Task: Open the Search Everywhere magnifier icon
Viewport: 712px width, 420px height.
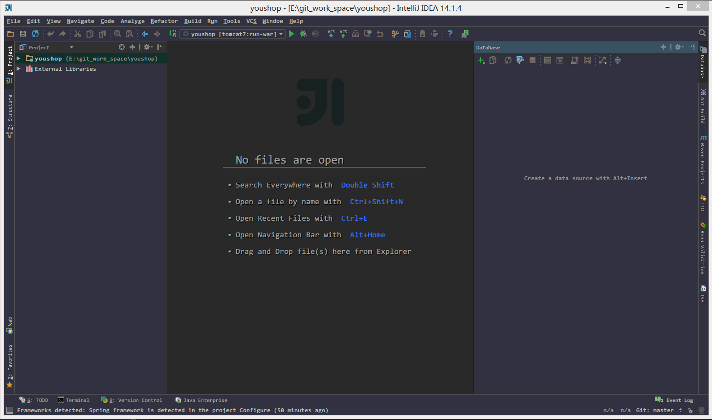Action: 702,33
